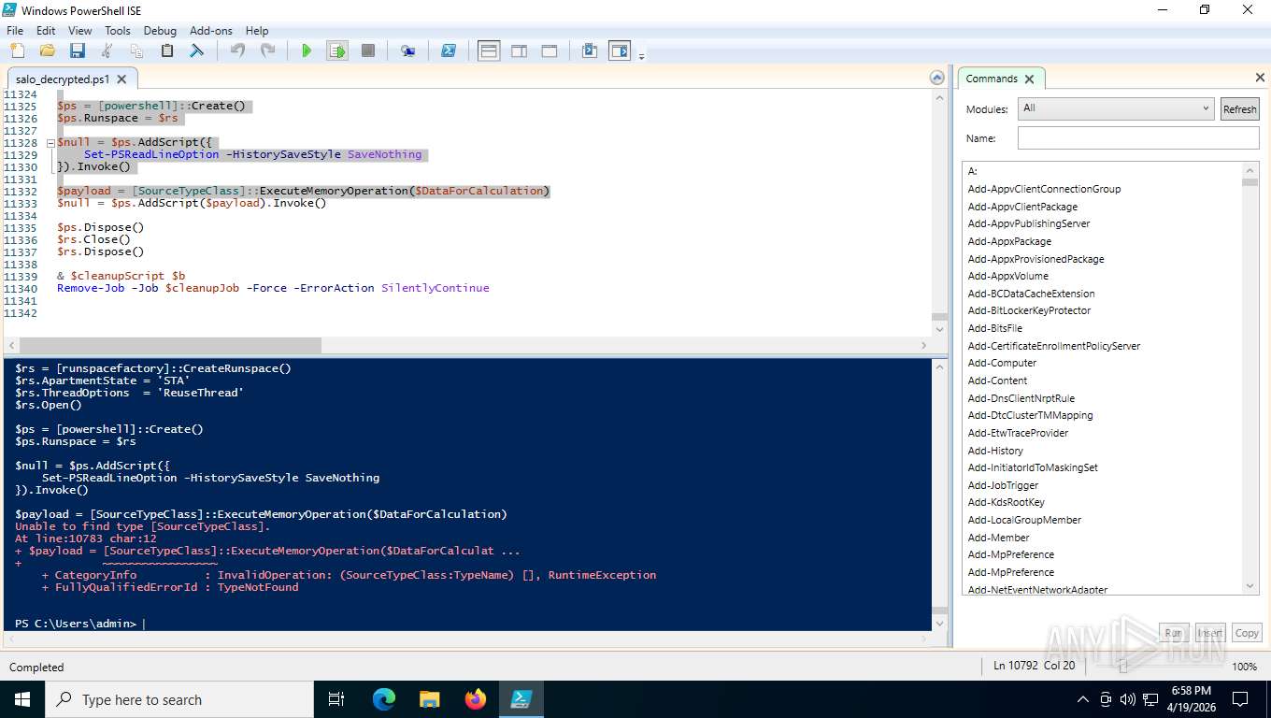Open the Edit menu
This screenshot has height=718, width=1271.
(x=46, y=30)
